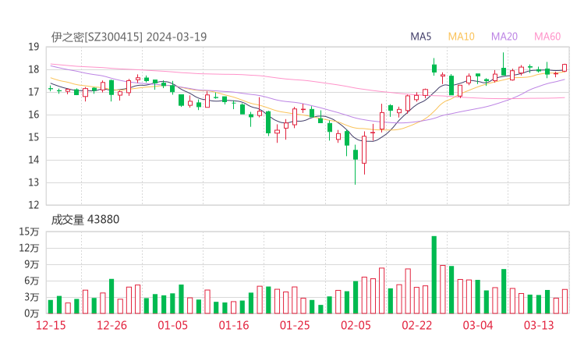The height and width of the screenshot is (343, 577).
Task: Click the tallest green volume bar
Action: point(434,275)
